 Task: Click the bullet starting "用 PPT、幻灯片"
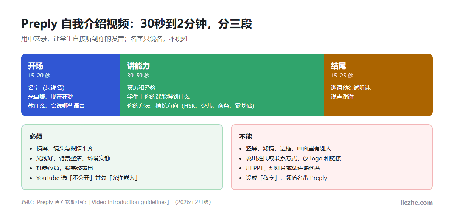point(283,168)
